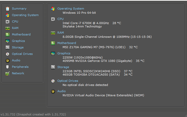Screen dimensions: 187x117
Task: Open the CPU heading link in summary panel
Action: (61, 19)
